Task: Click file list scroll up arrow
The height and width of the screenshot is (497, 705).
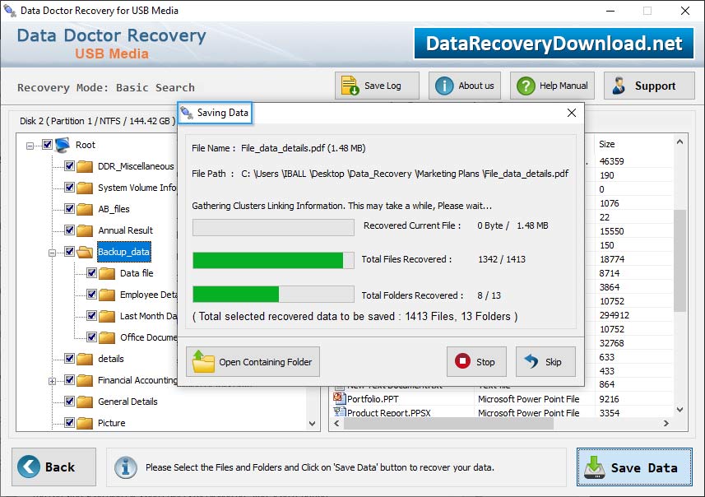Action: pyautogui.click(x=679, y=142)
